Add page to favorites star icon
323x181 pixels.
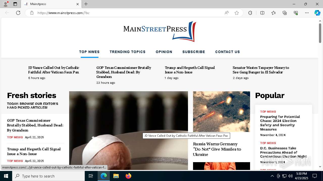[237, 13]
